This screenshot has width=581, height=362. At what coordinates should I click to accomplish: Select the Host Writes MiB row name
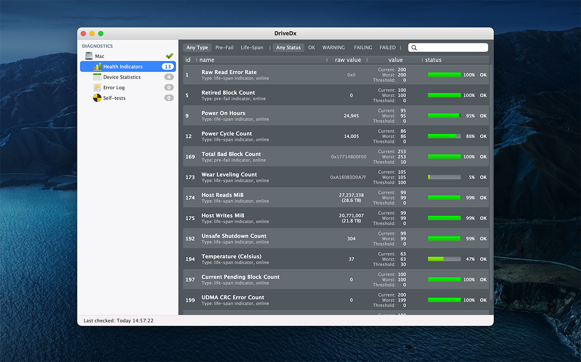coord(223,215)
